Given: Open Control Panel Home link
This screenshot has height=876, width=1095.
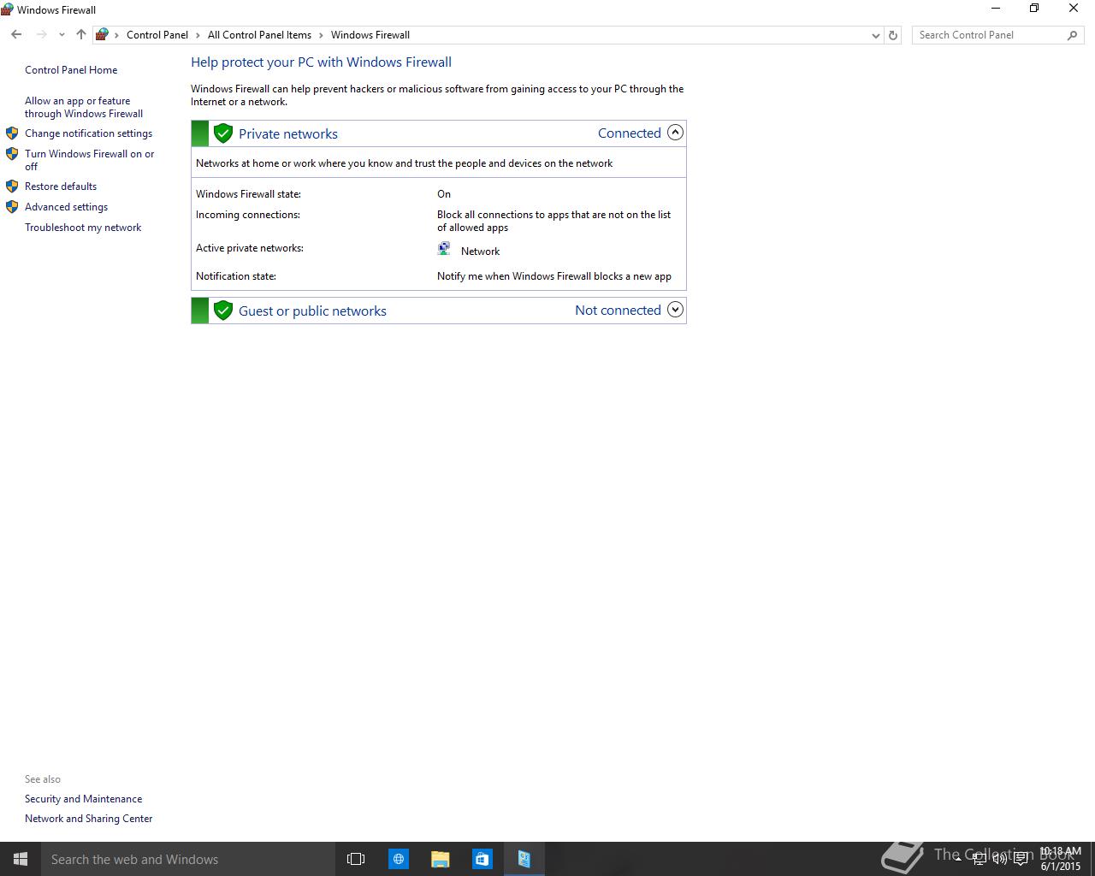Looking at the screenshot, I should (71, 70).
